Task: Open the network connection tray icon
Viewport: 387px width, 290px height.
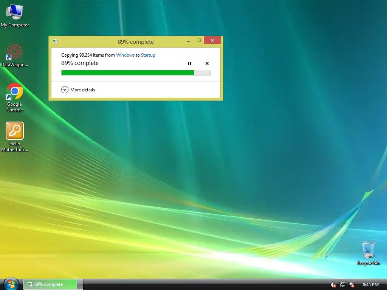Action: [342, 285]
